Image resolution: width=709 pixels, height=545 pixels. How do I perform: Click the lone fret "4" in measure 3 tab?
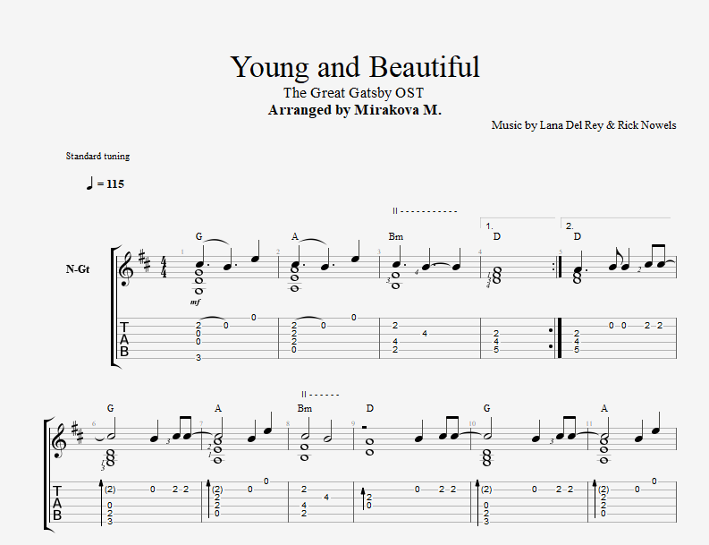point(425,334)
